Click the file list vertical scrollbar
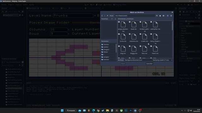202x113 pixels. click(172, 26)
